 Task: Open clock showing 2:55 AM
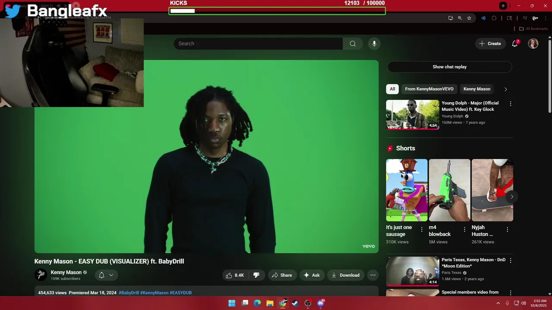(x=539, y=303)
